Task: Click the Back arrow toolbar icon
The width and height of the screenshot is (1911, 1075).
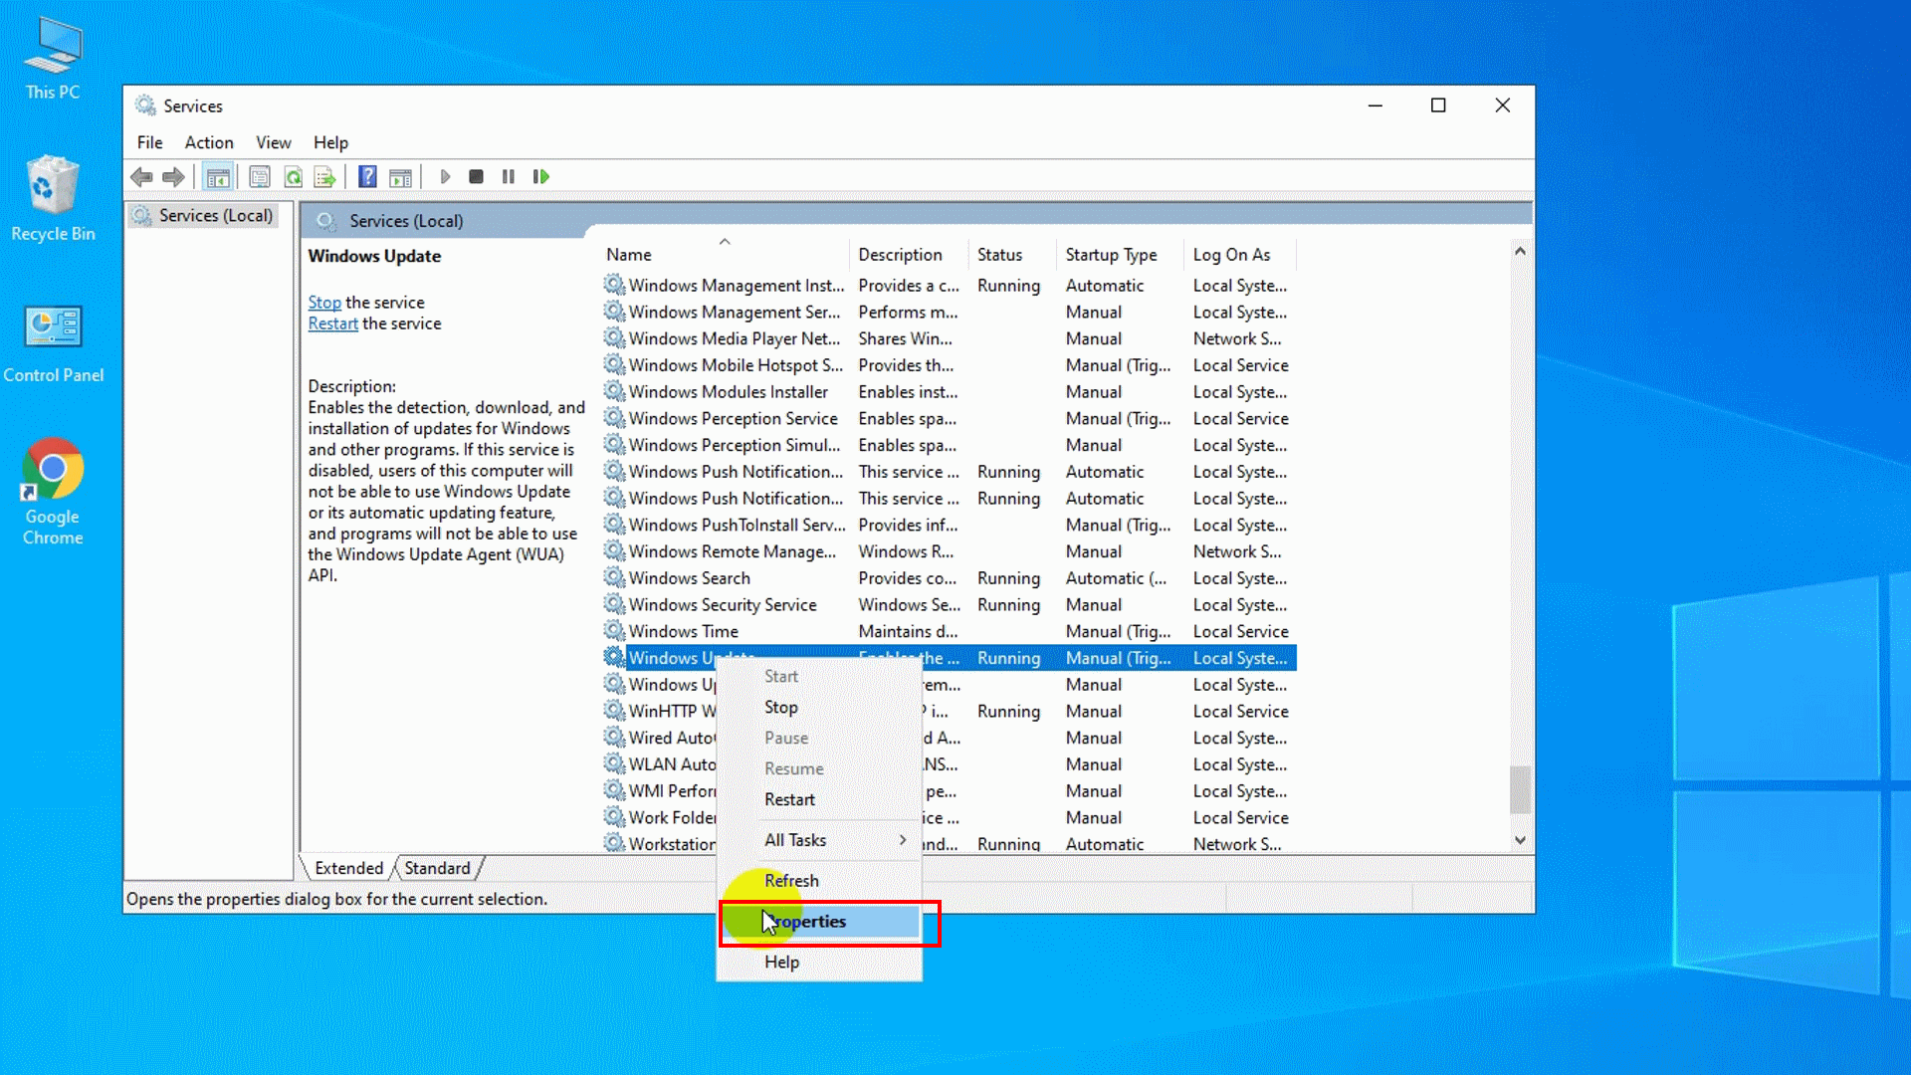Action: coord(141,177)
